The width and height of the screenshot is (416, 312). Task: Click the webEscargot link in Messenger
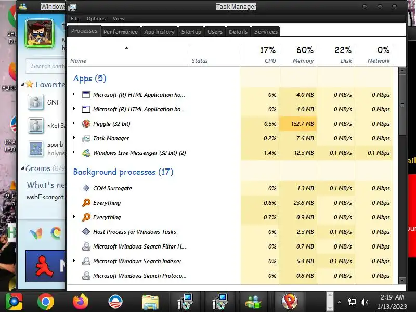tap(45, 197)
